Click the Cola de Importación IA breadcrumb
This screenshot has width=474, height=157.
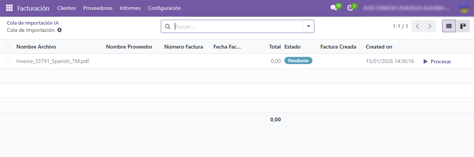coord(33,23)
